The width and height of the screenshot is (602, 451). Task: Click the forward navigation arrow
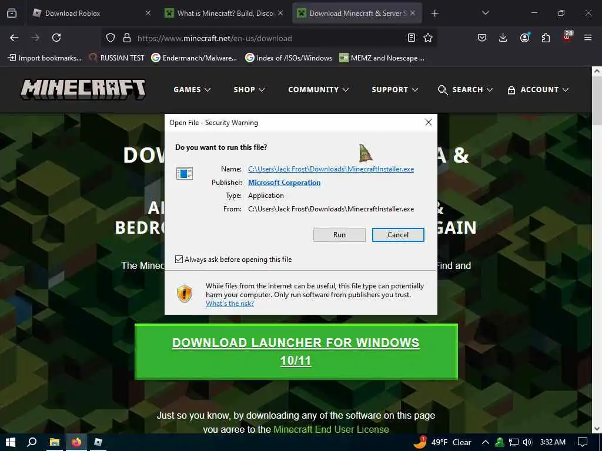coord(35,38)
